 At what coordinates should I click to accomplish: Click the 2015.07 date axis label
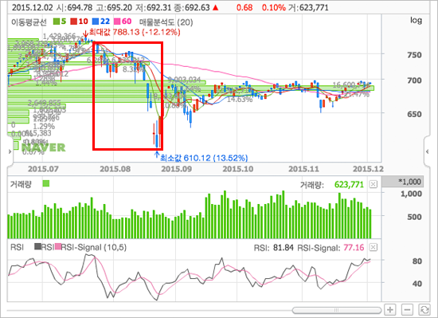(43, 169)
